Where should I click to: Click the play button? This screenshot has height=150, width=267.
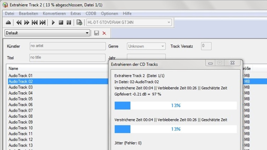click(53, 23)
